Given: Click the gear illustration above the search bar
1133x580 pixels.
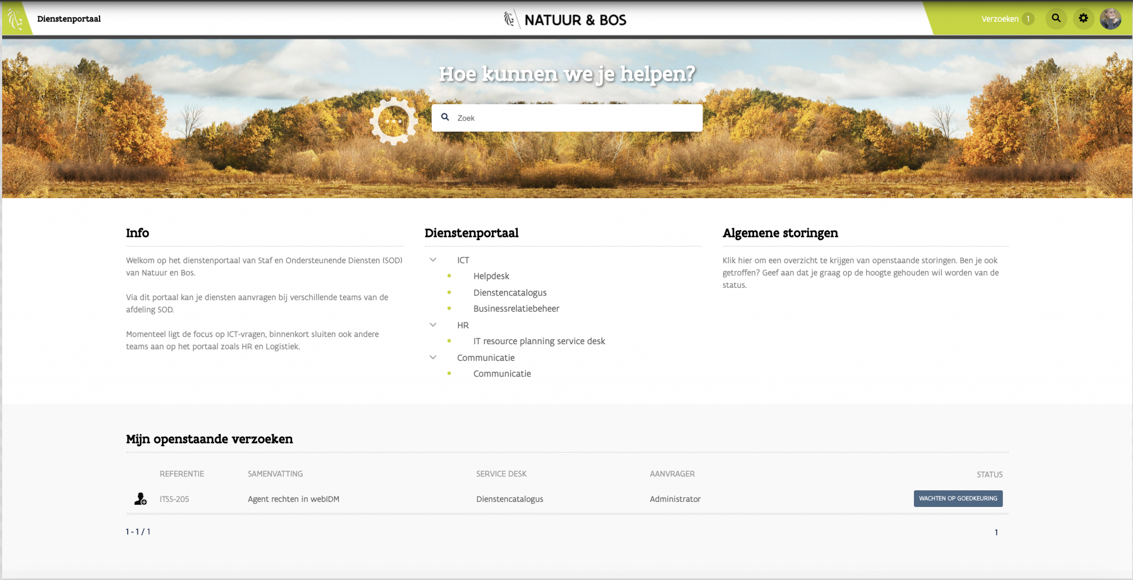Looking at the screenshot, I should (x=394, y=121).
